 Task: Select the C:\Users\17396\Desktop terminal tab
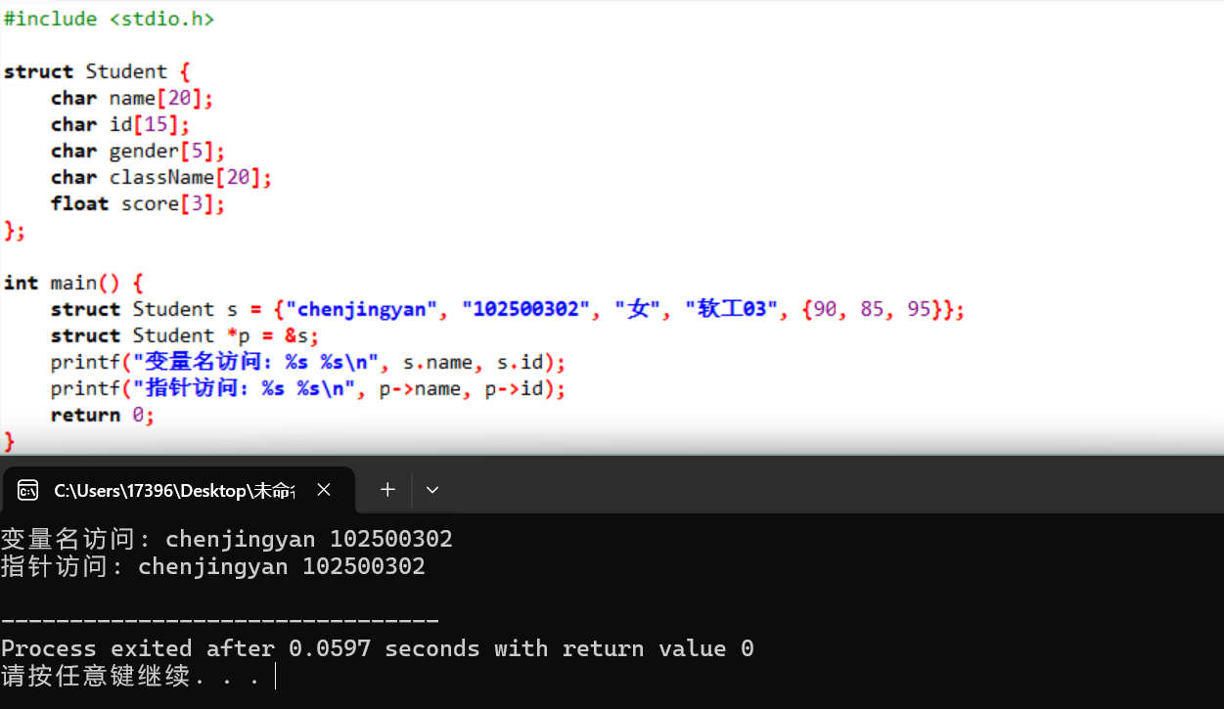coord(178,490)
